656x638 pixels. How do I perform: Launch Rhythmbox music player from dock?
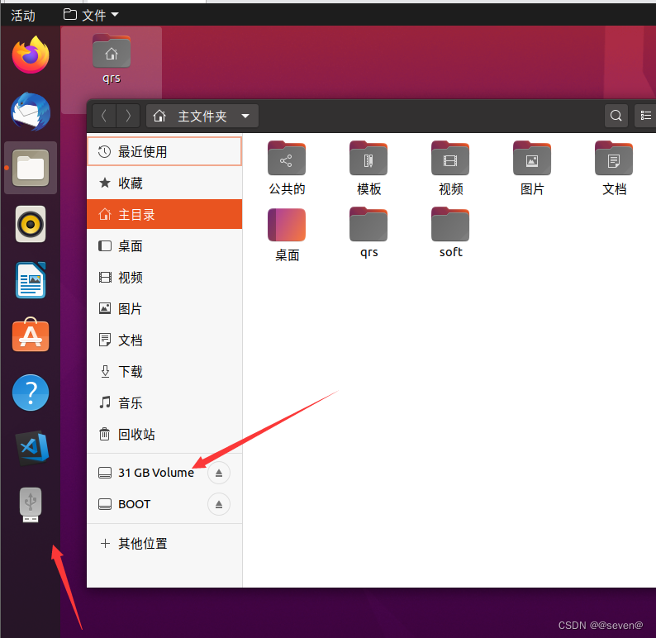click(x=31, y=224)
